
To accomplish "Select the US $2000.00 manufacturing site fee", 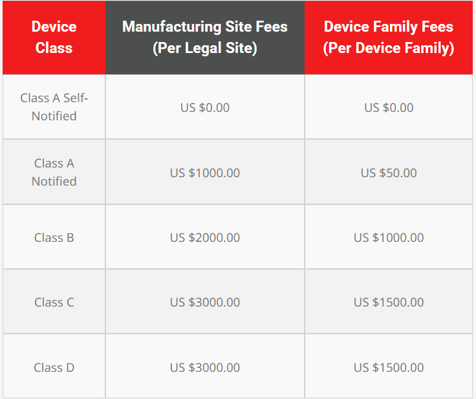I will tap(205, 237).
